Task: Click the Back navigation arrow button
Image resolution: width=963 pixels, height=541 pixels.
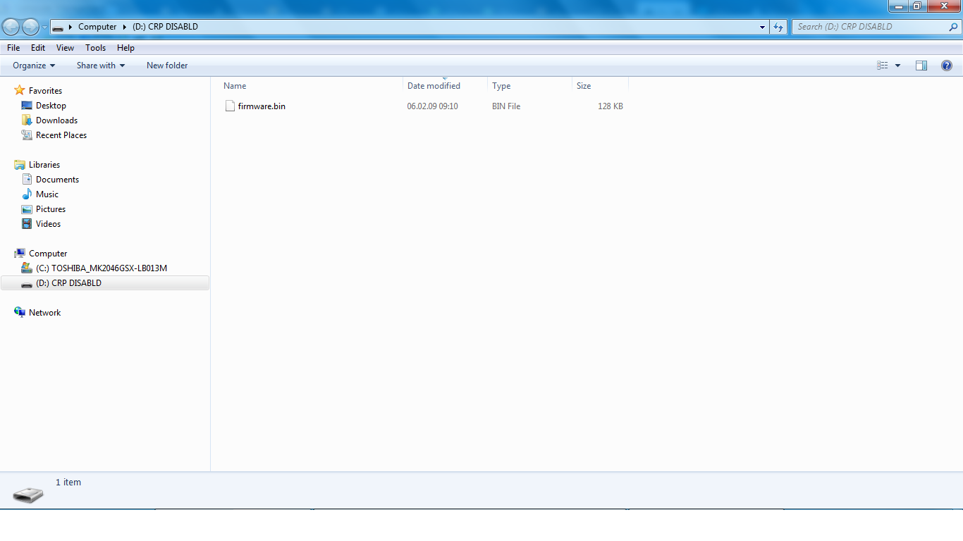Action: point(11,27)
